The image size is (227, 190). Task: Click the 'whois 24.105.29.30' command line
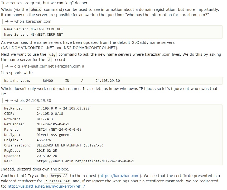[31, 101]
